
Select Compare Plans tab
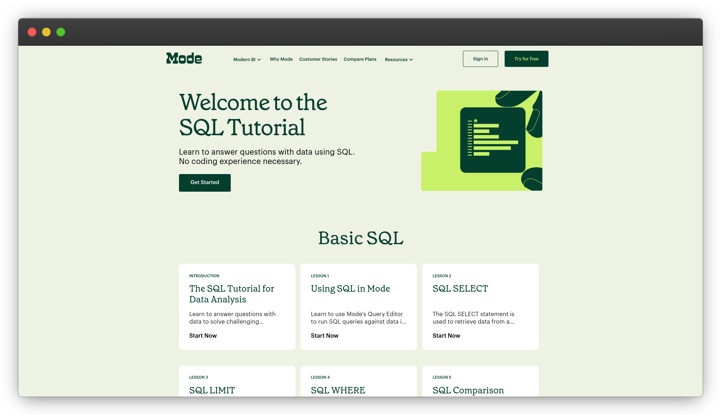(x=360, y=59)
